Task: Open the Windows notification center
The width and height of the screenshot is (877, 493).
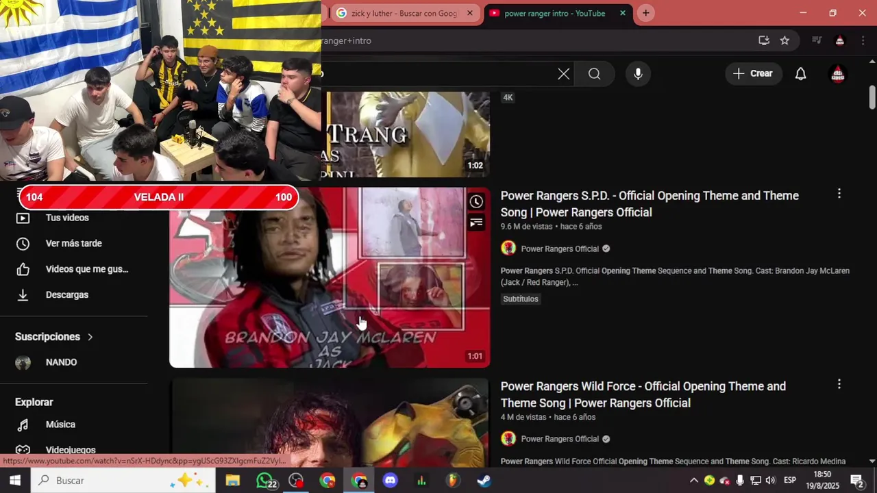Action: pyautogui.click(x=857, y=481)
